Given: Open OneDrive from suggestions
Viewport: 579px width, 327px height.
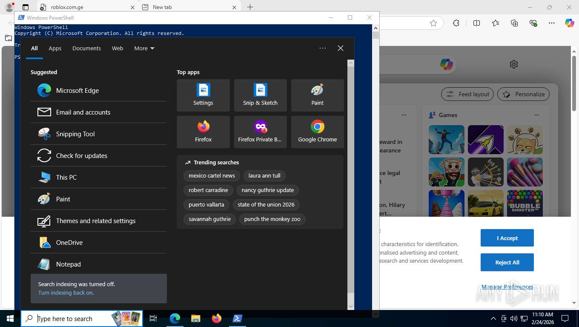Looking at the screenshot, I should pos(98,242).
